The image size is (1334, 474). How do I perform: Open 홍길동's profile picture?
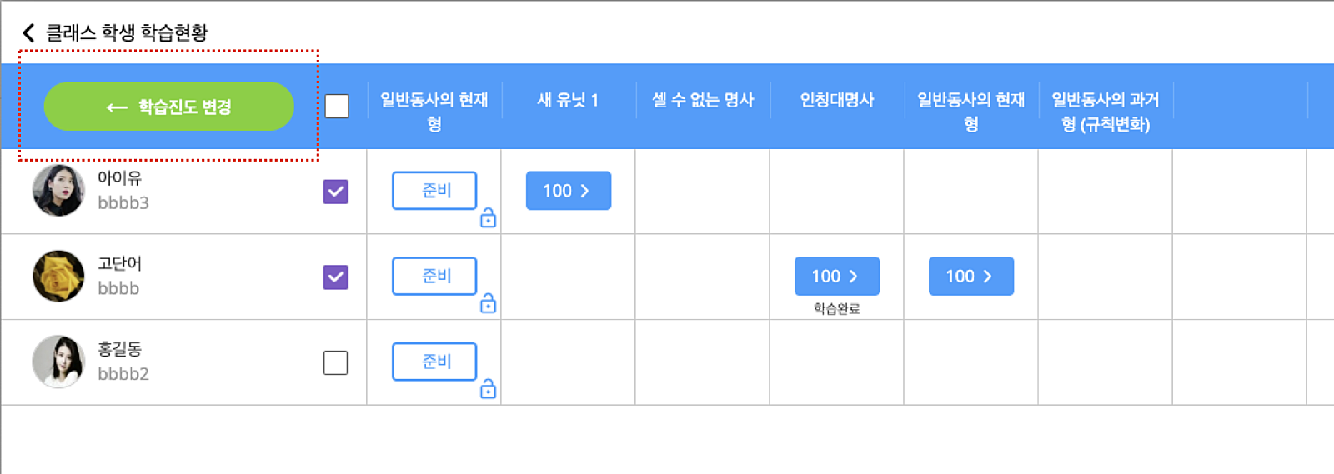[x=58, y=362]
